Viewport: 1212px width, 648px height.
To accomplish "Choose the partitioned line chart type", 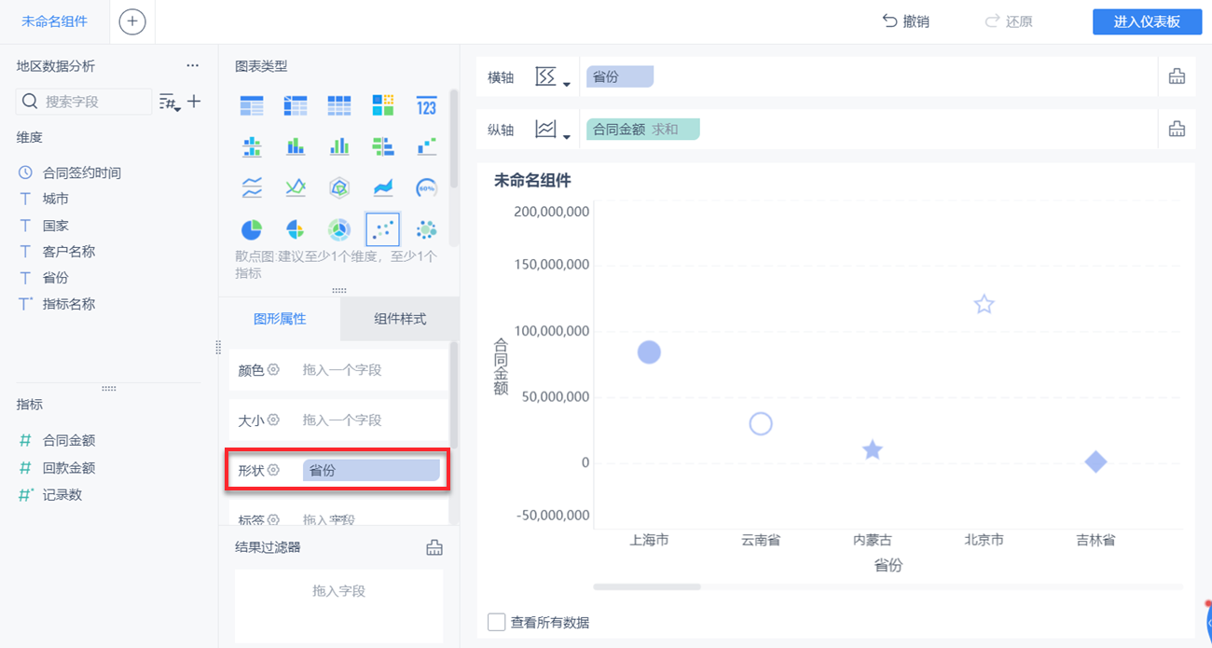I will [x=252, y=187].
